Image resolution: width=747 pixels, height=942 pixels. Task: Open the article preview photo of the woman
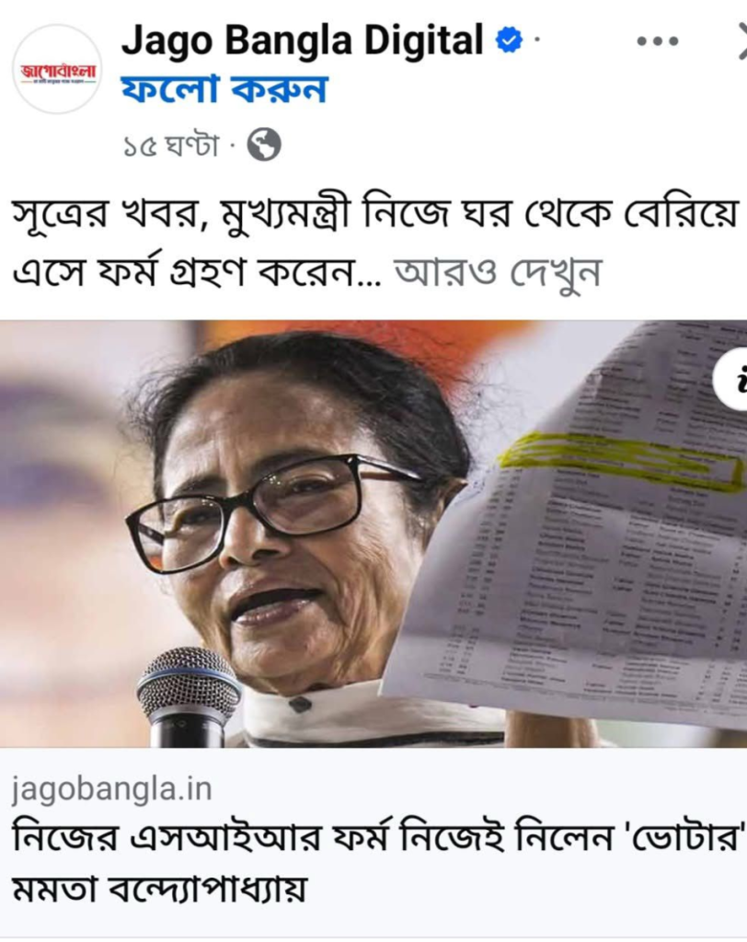[373, 534]
